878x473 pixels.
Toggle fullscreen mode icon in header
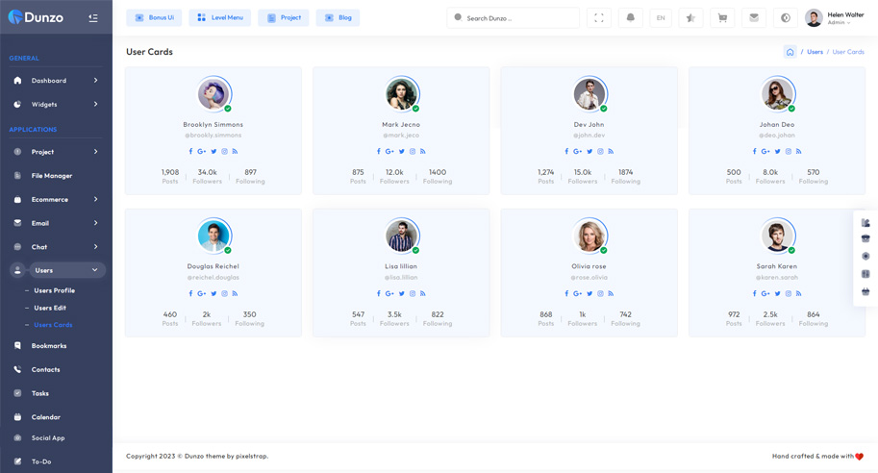[599, 18]
